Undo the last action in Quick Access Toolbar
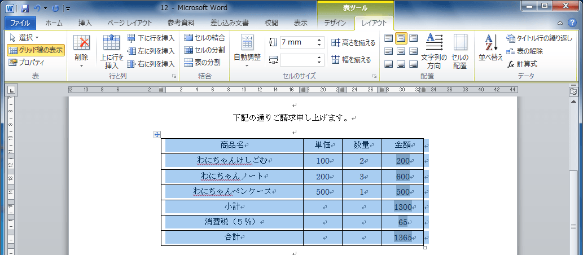Screen dimensions: 583x255 pos(37,8)
